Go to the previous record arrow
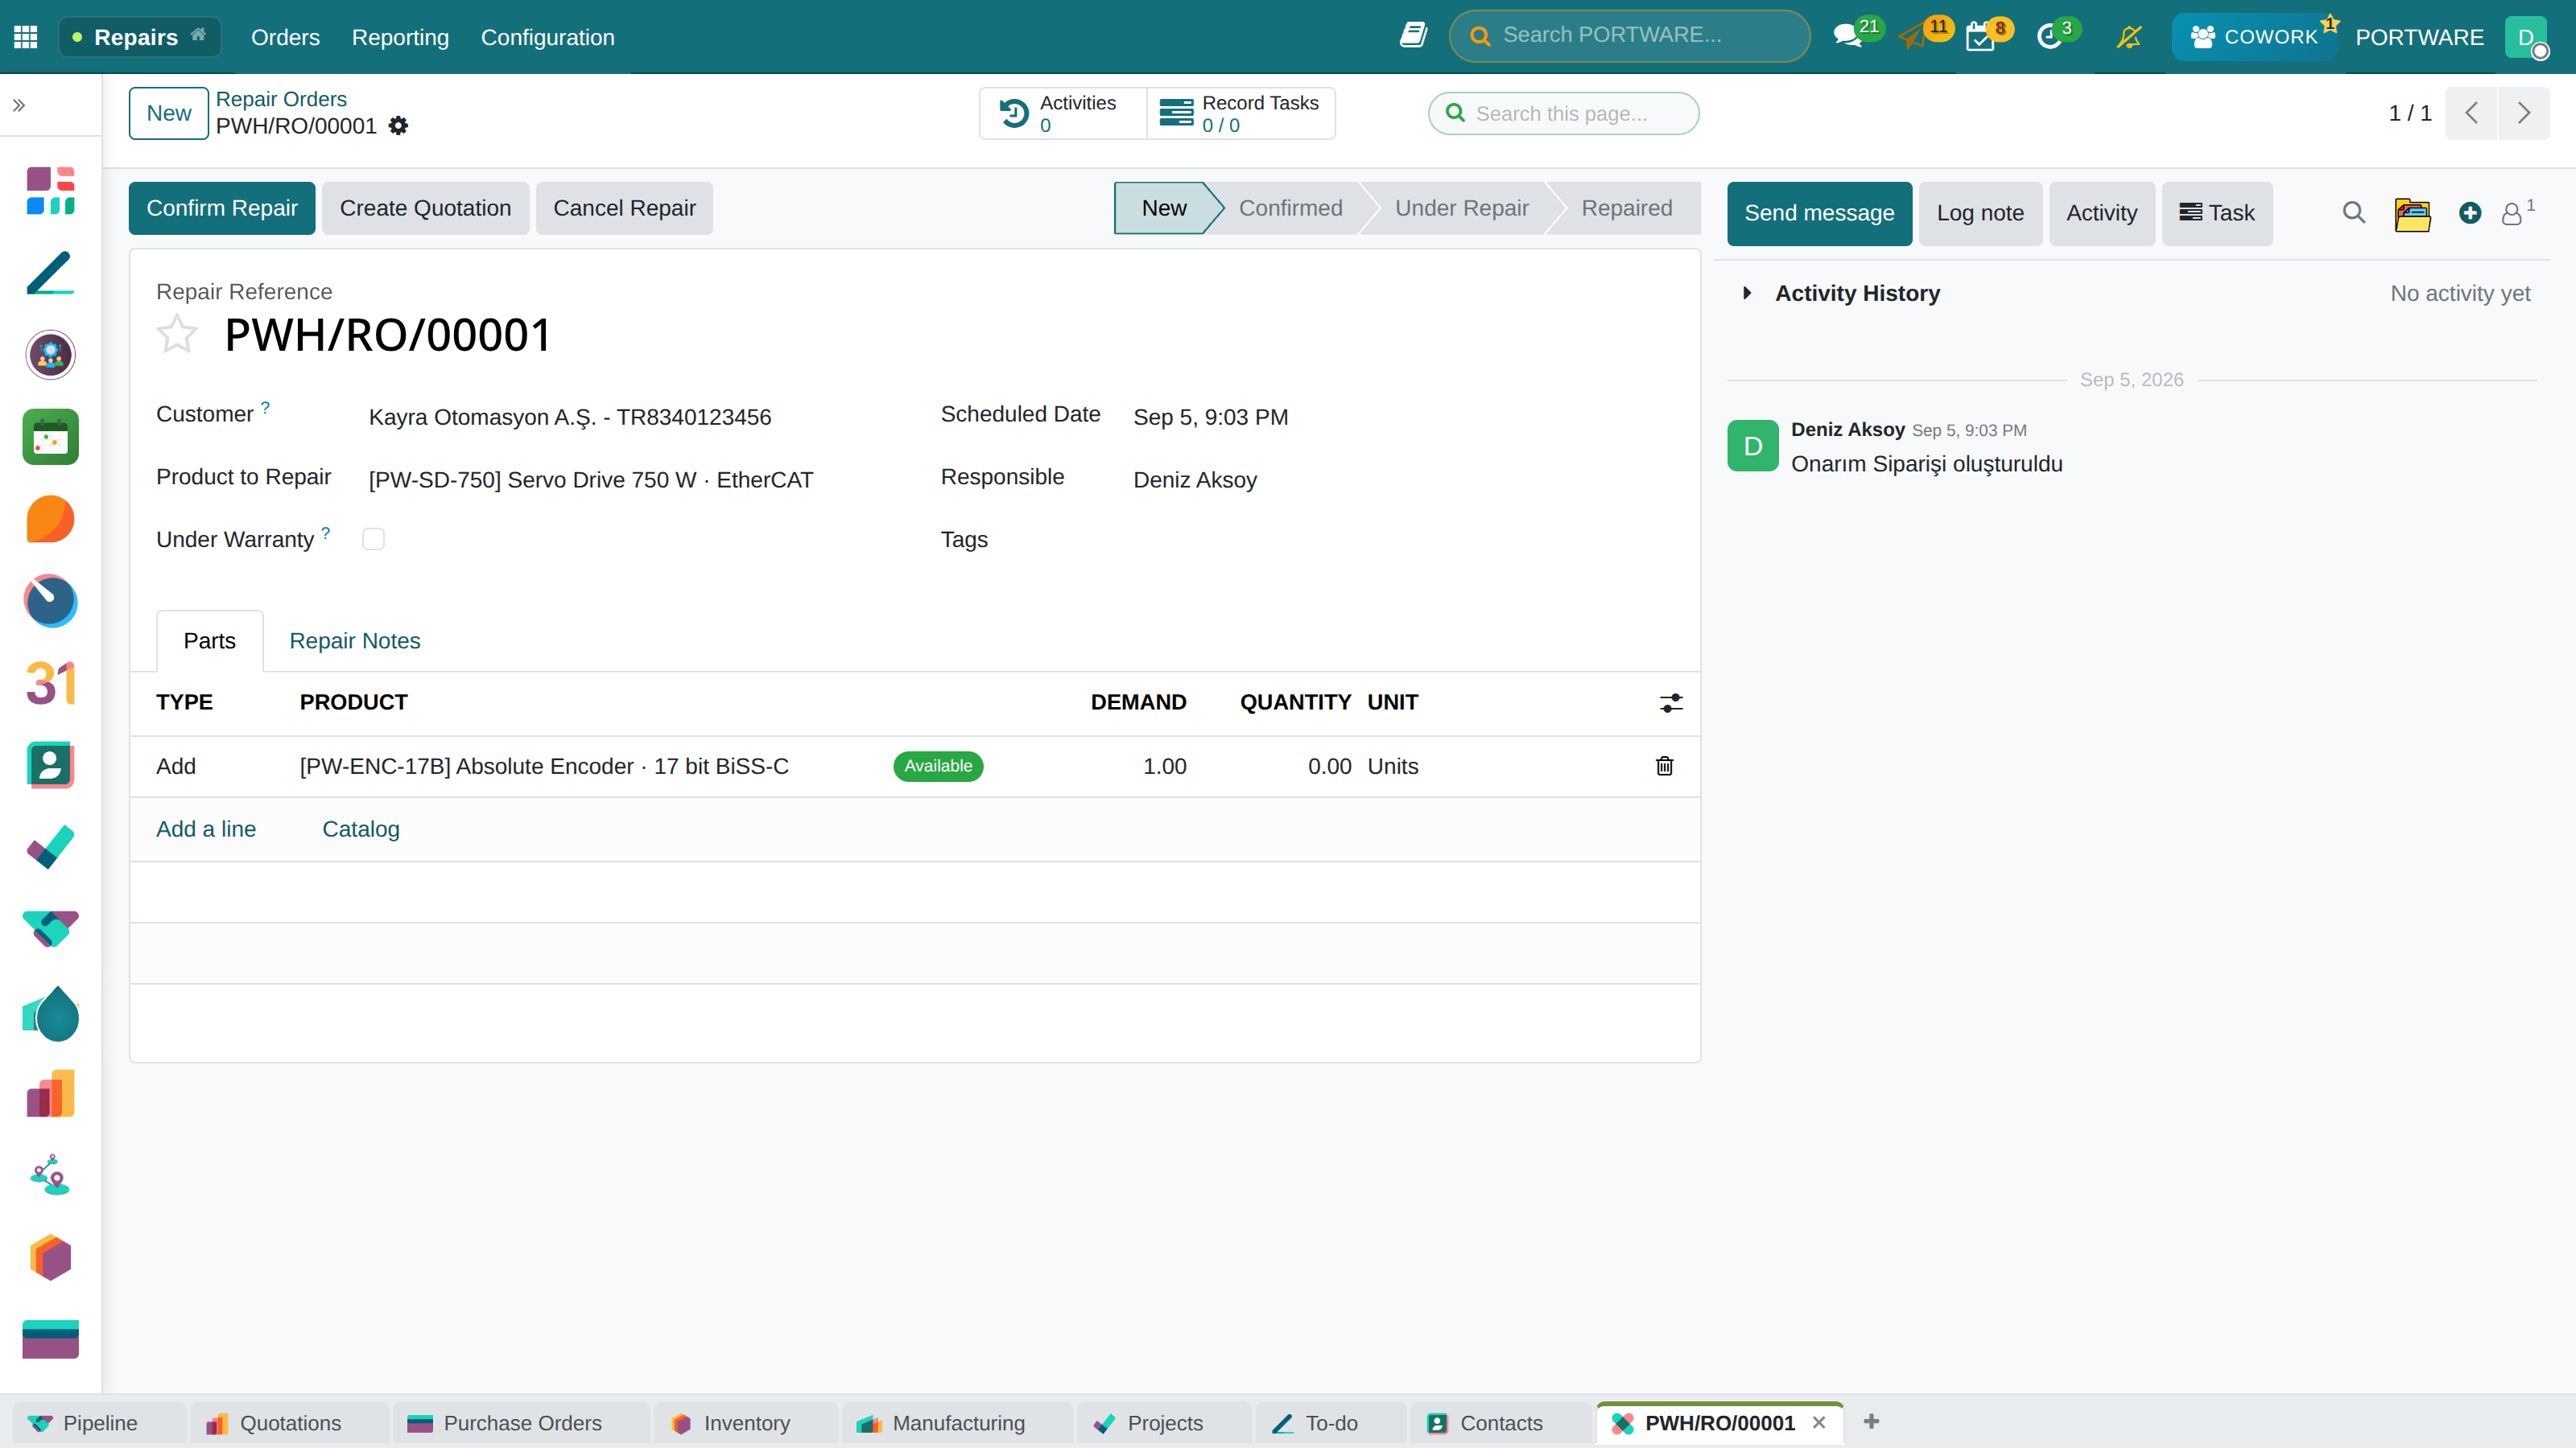Screen dimensions: 2576x1448 point(2471,113)
